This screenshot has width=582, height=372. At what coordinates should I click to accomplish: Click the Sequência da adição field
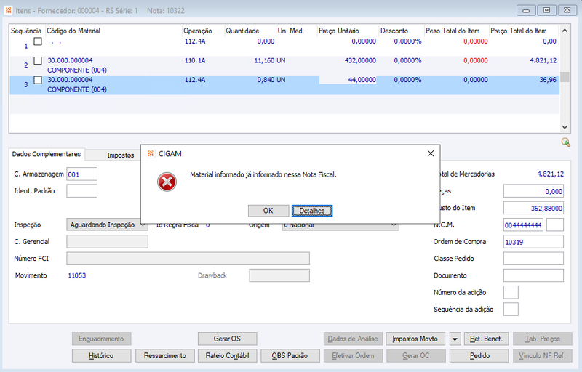pyautogui.click(x=511, y=309)
